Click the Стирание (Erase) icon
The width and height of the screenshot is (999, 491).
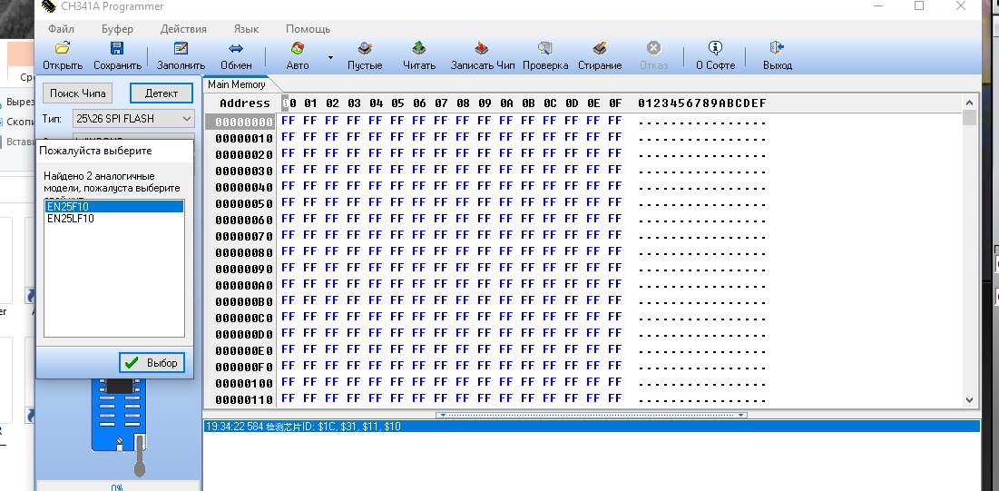point(600,49)
